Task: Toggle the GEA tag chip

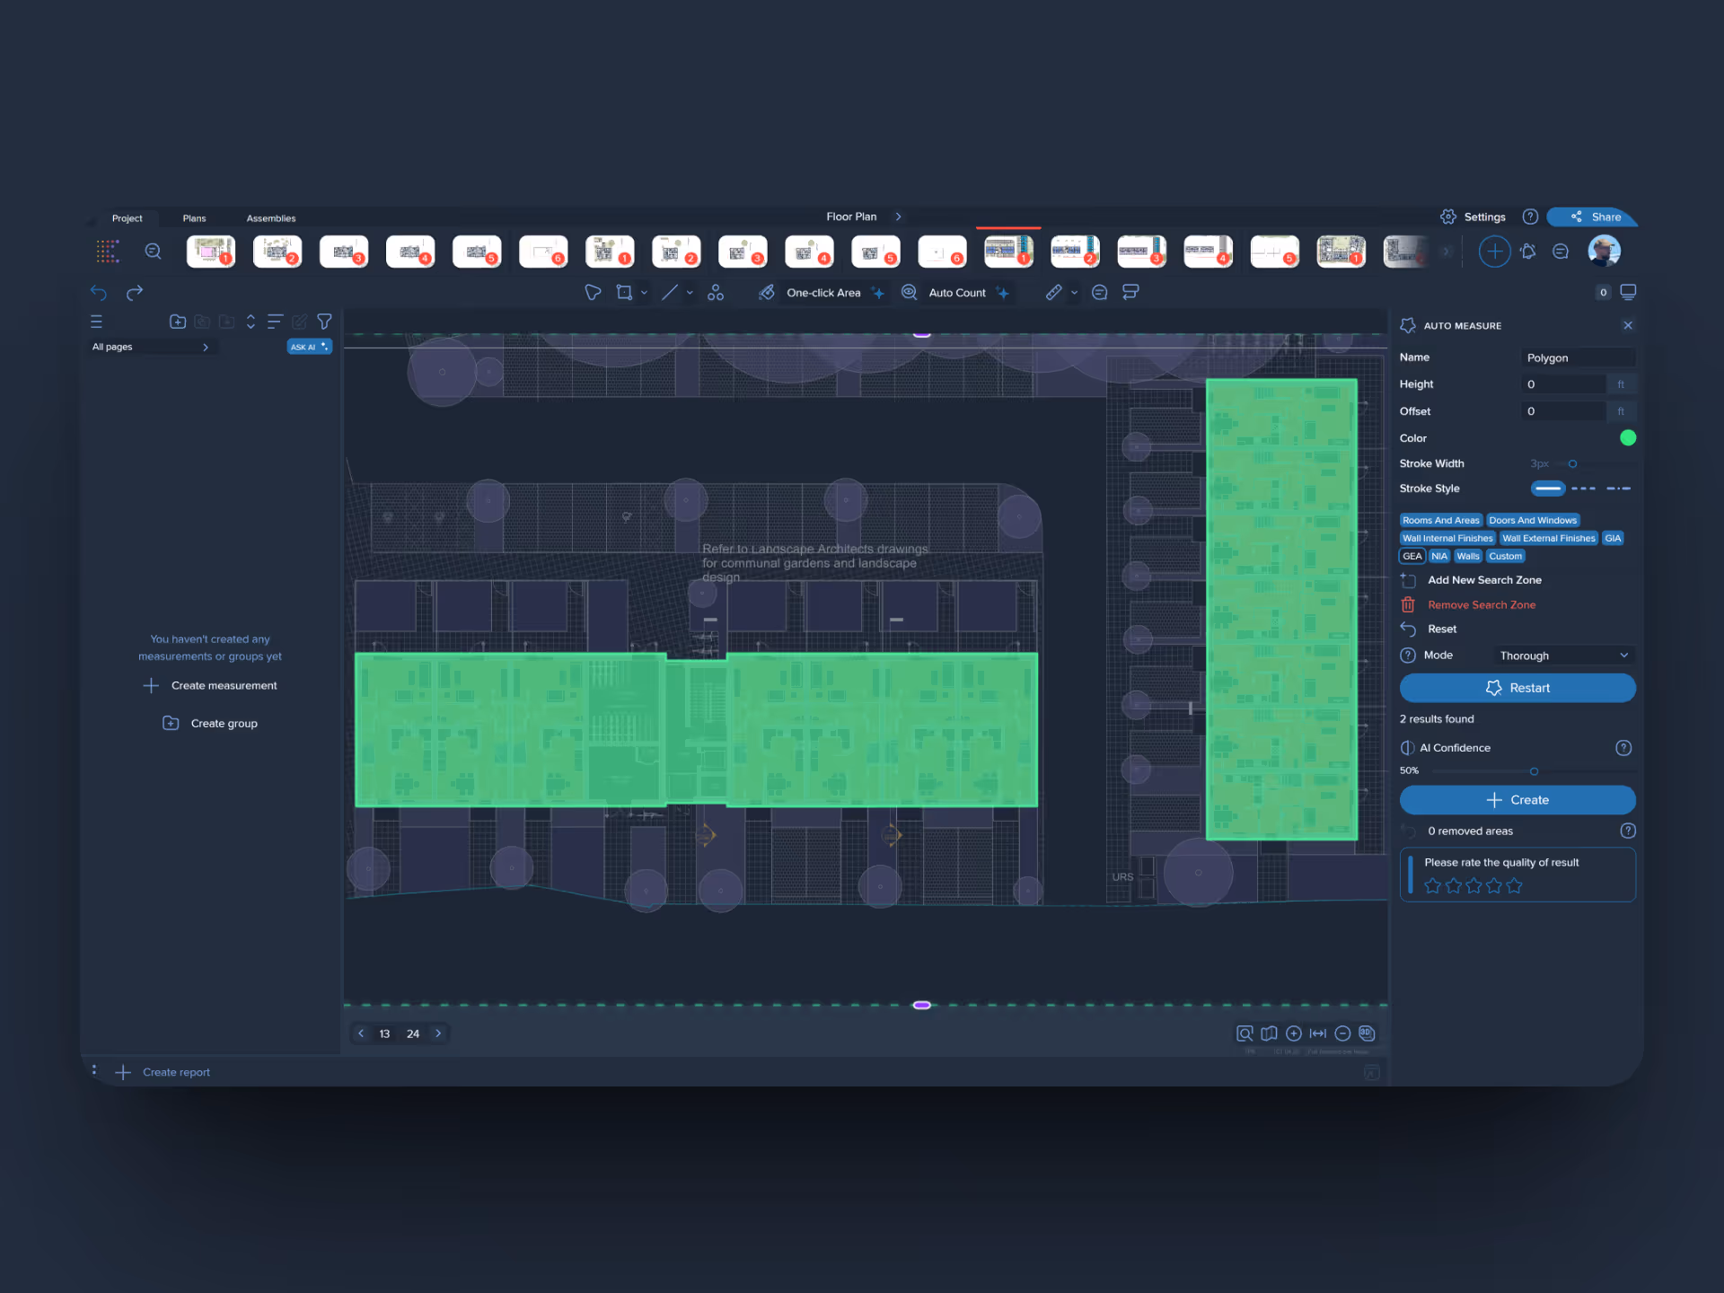Action: point(1412,557)
